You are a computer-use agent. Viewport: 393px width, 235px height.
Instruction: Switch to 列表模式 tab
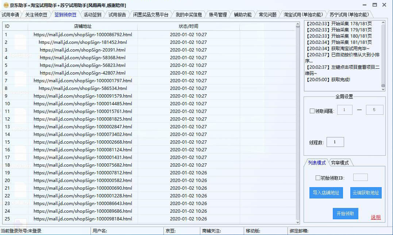pyautogui.click(x=317, y=163)
